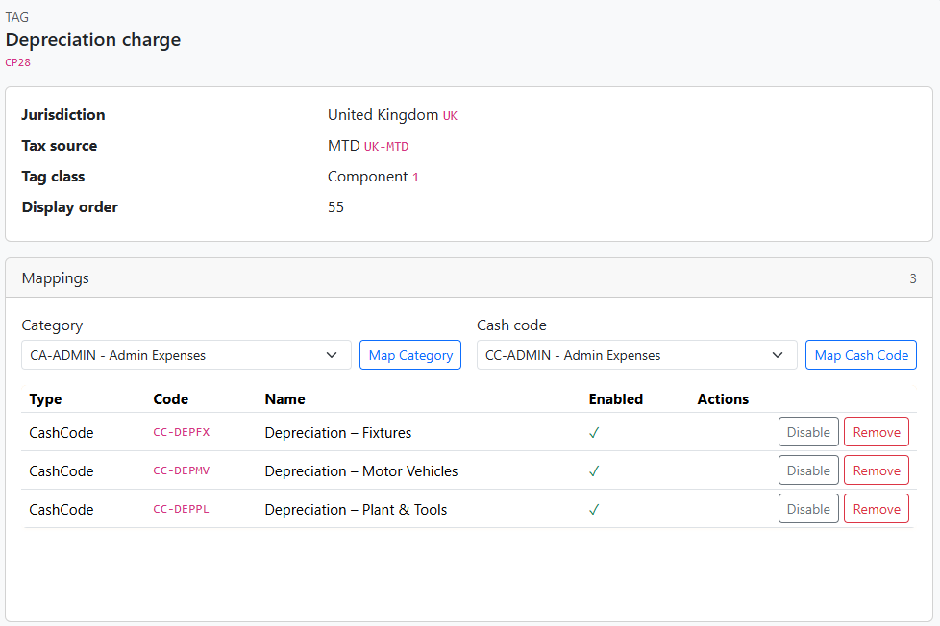Open the Category dropdown
This screenshot has width=940, height=626.
186,354
